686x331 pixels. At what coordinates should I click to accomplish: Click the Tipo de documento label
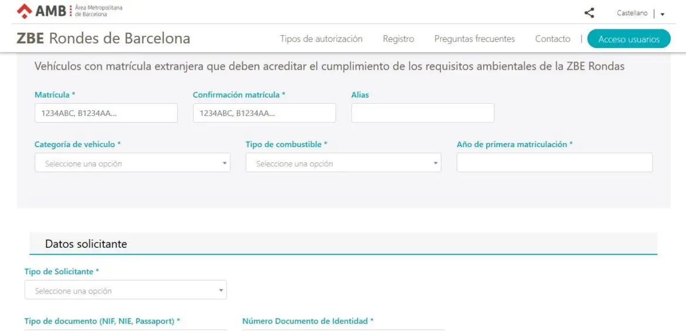click(x=103, y=322)
